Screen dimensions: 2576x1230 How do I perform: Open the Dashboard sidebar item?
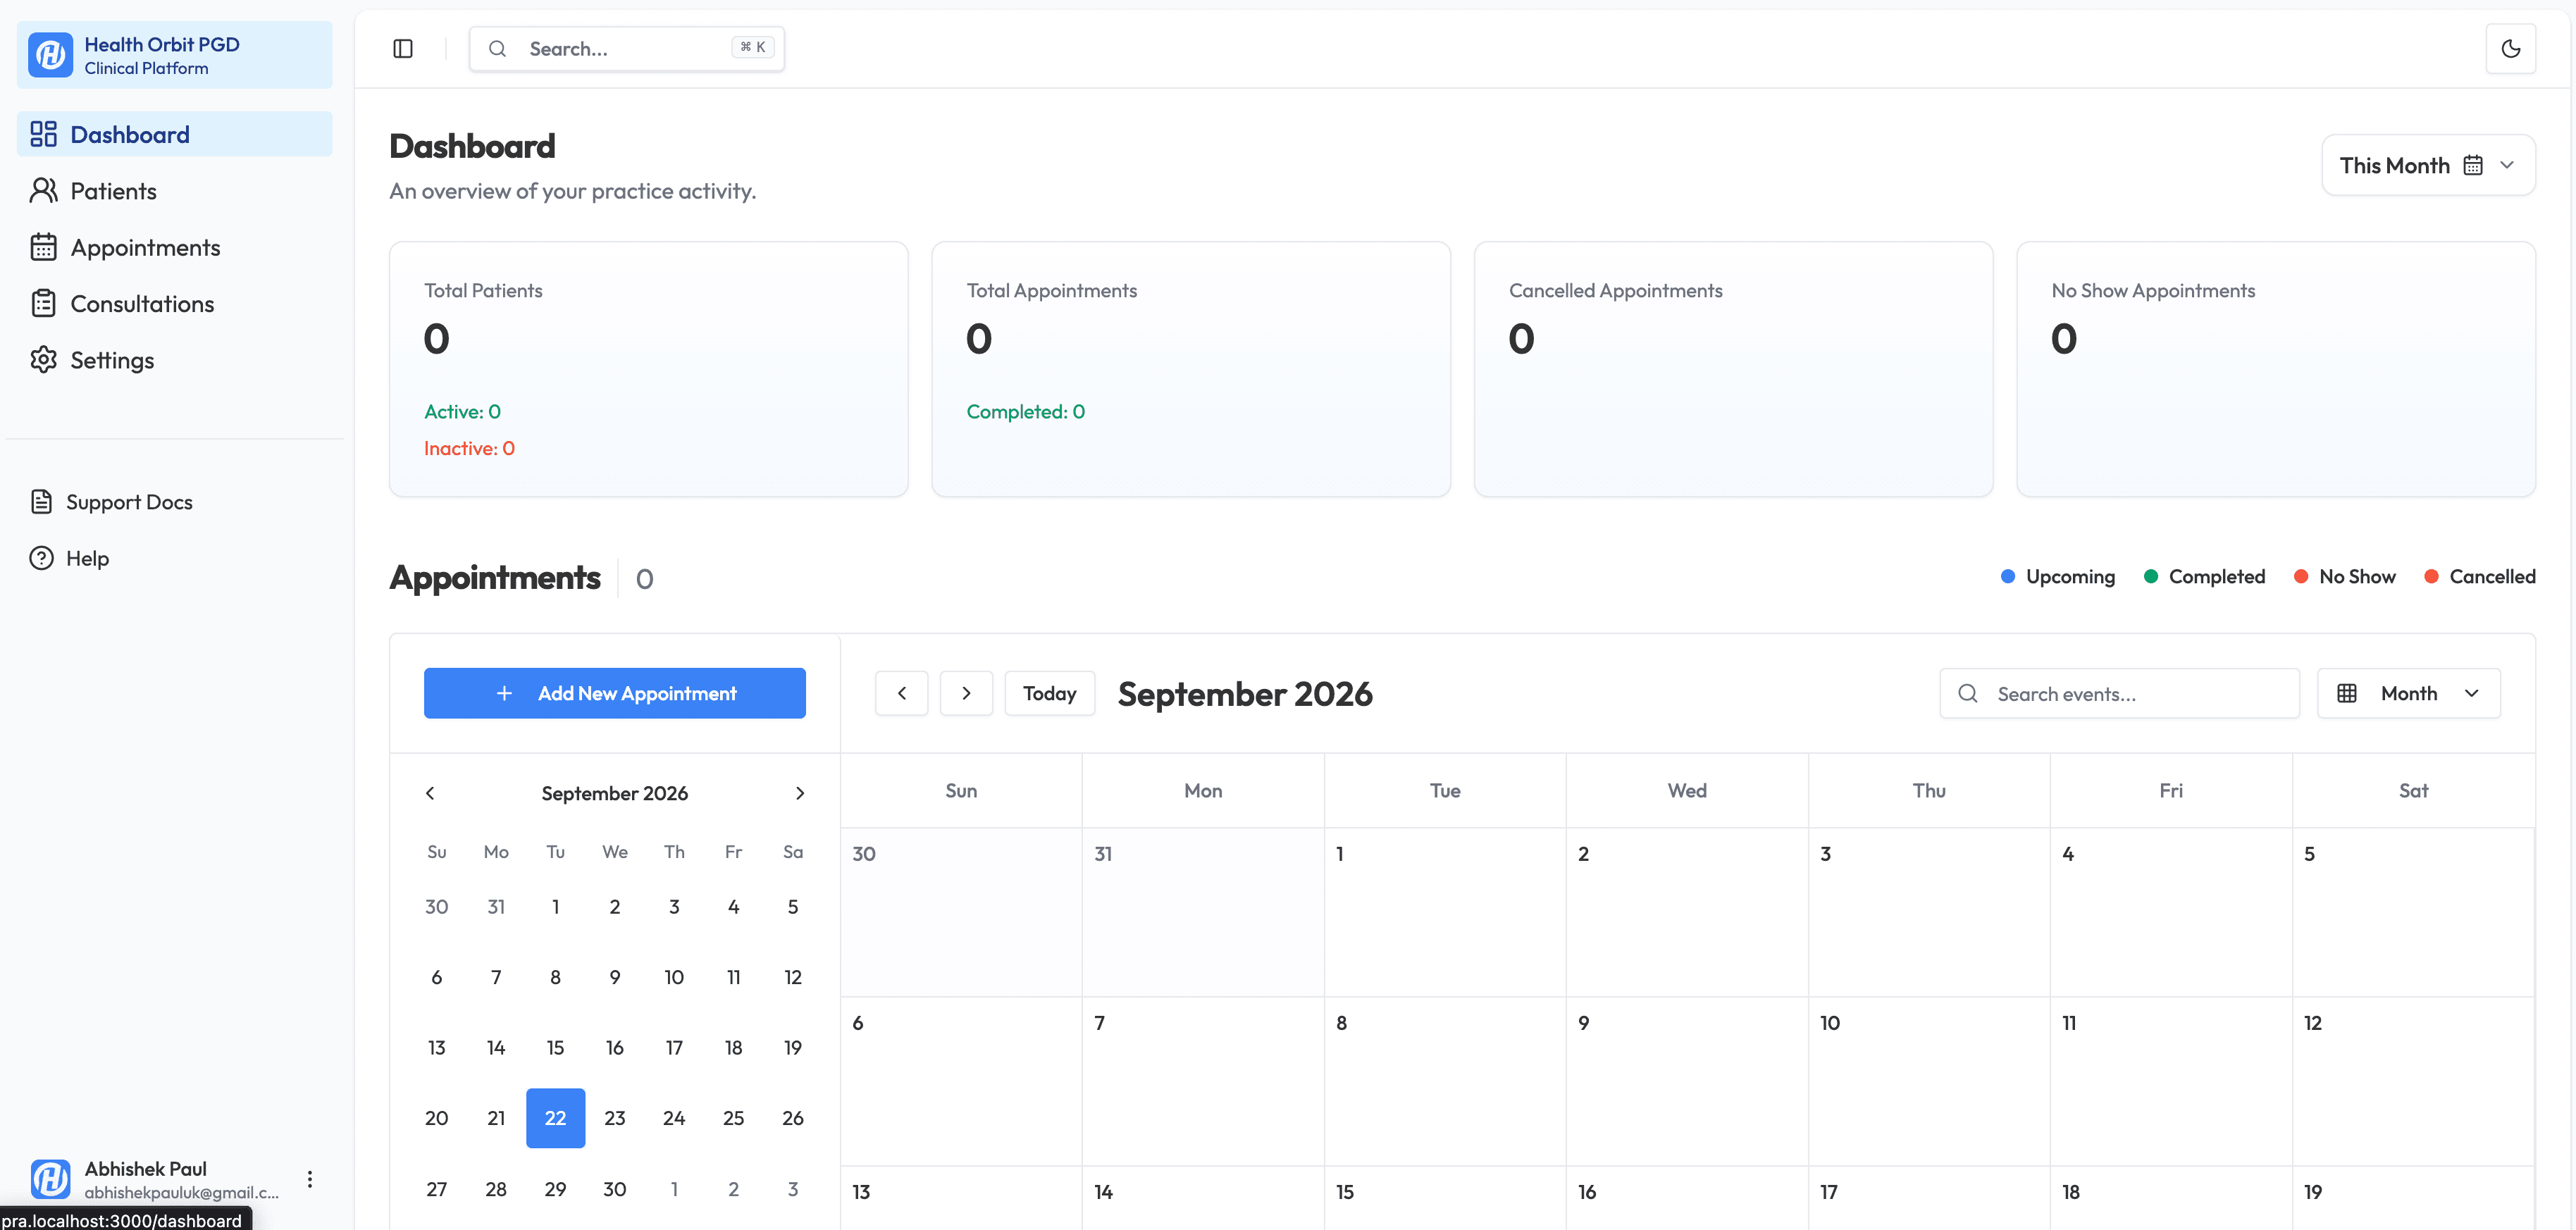point(174,134)
